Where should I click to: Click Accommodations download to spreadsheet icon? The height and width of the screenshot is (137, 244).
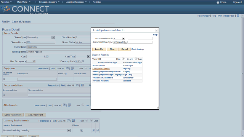pos(82,85)
